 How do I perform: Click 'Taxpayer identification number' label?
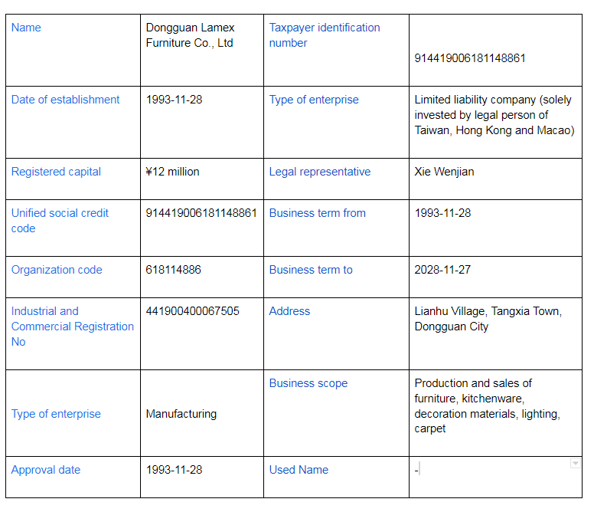tap(325, 35)
